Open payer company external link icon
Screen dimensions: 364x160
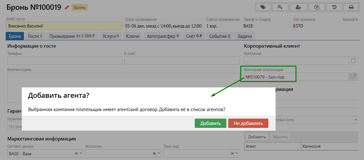coord(353,76)
